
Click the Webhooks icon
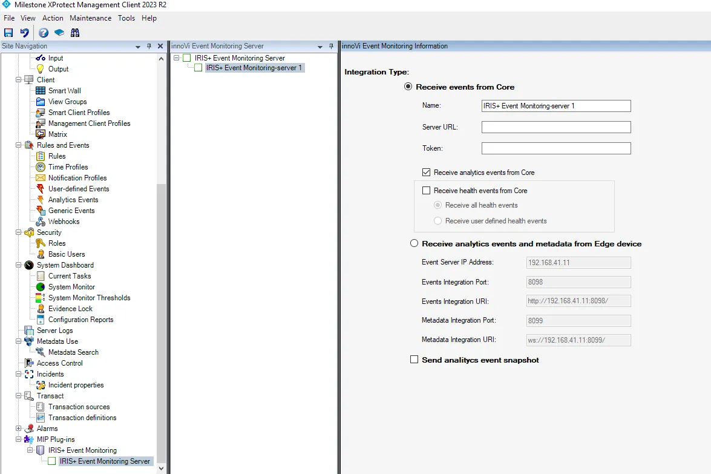pos(41,222)
